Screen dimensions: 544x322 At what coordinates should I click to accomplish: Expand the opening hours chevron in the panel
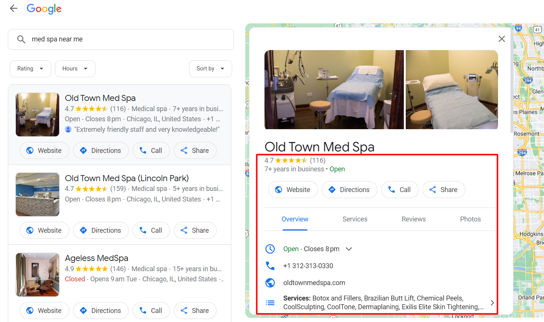348,249
